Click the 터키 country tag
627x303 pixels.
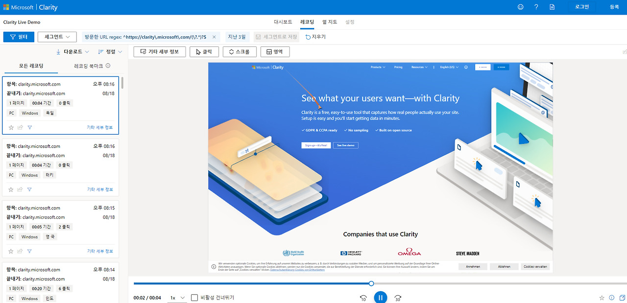click(x=50, y=175)
